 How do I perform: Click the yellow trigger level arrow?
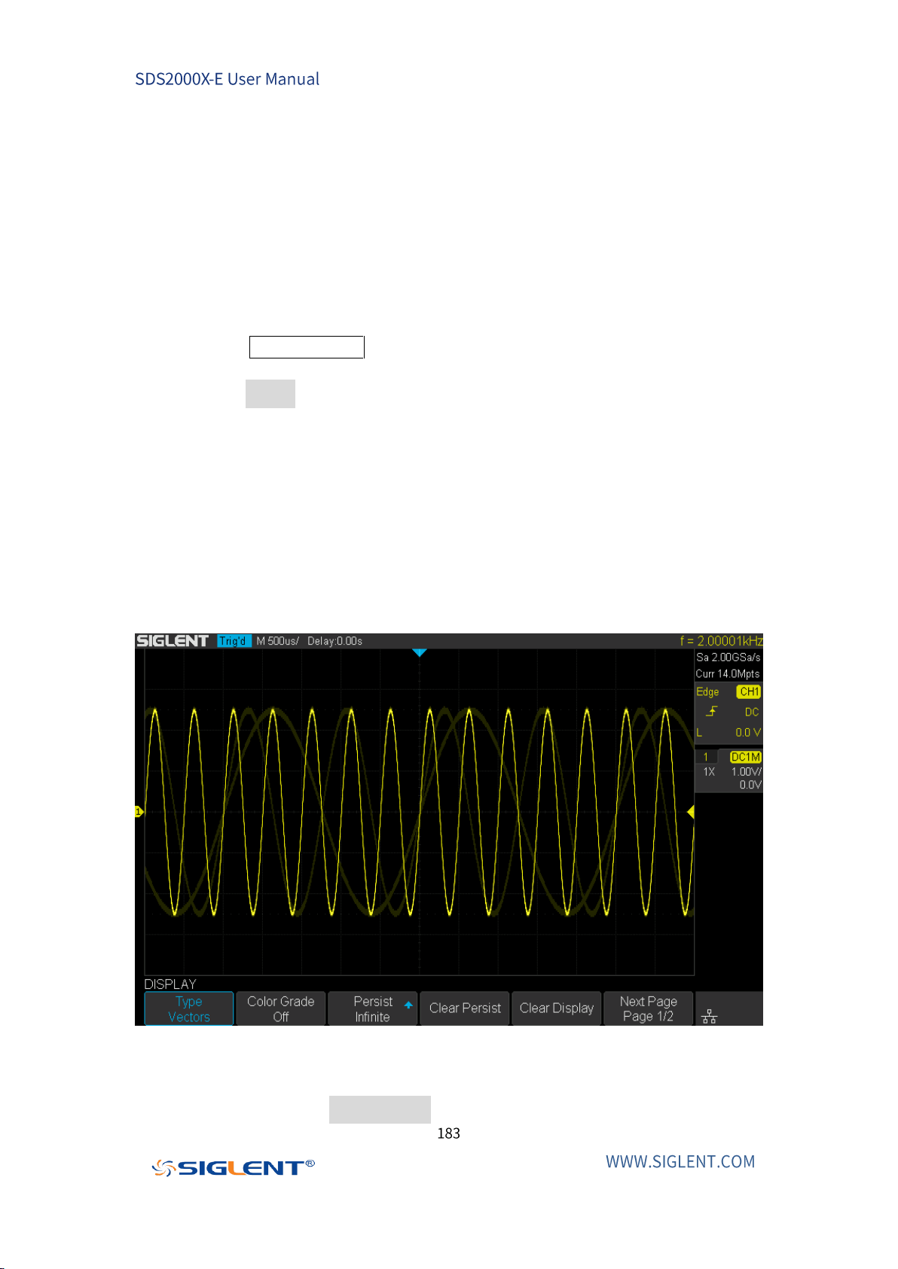point(690,812)
